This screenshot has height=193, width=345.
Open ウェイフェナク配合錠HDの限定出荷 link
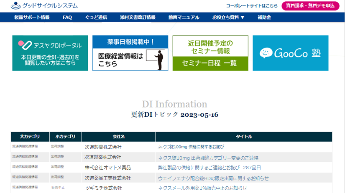(x=213, y=178)
